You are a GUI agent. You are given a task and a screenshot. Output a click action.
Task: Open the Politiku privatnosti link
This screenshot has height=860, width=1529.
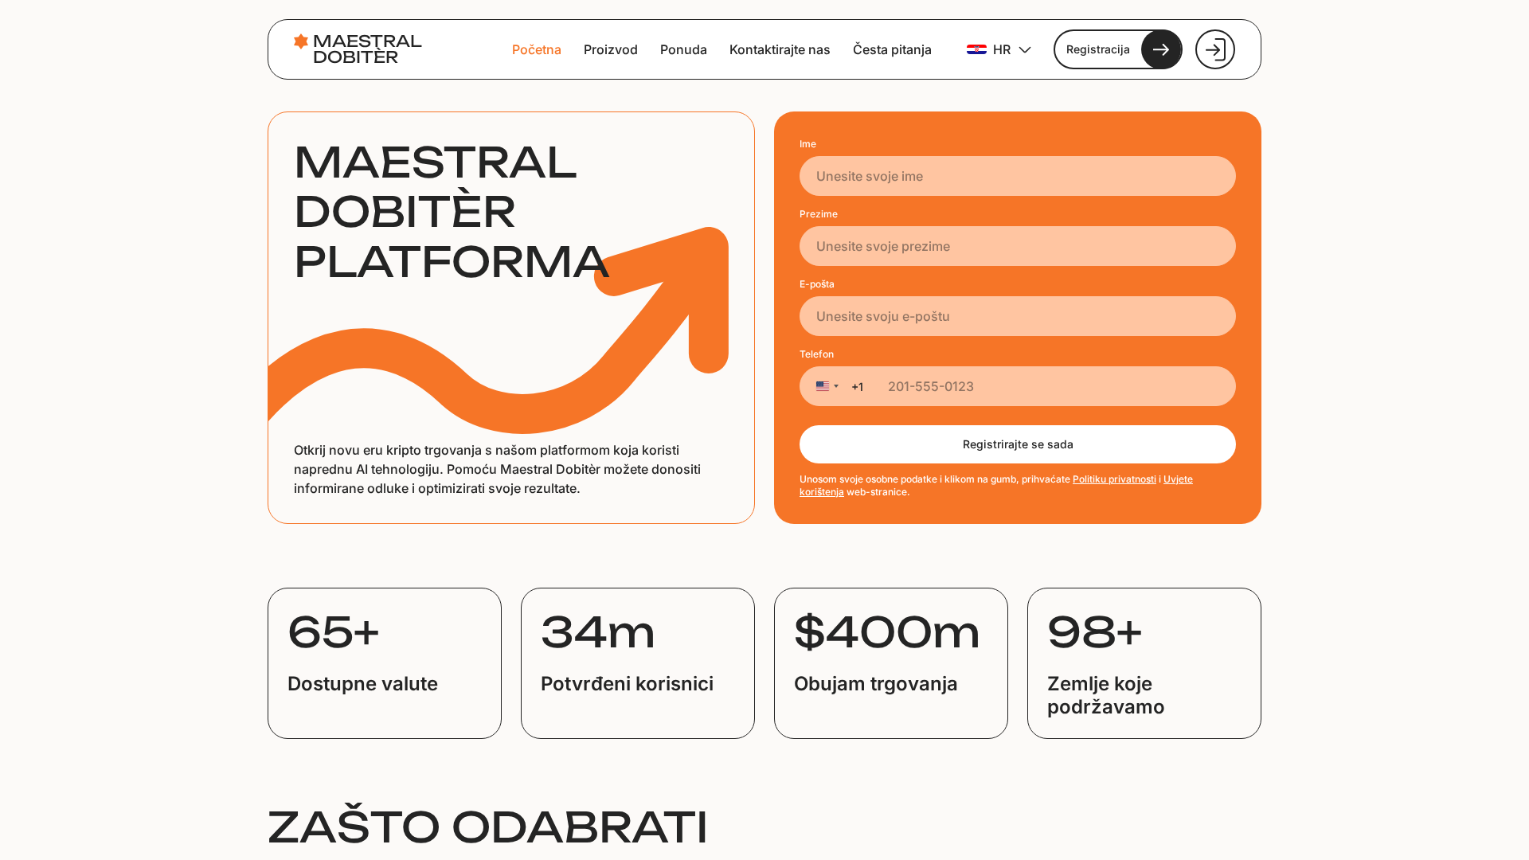click(x=1113, y=479)
